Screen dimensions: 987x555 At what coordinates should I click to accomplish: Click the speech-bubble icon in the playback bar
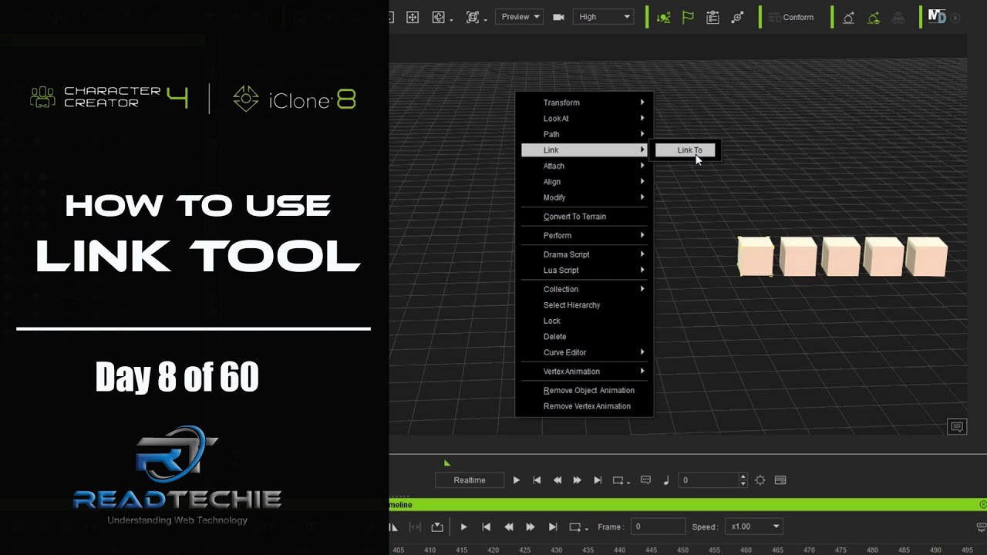(x=646, y=480)
